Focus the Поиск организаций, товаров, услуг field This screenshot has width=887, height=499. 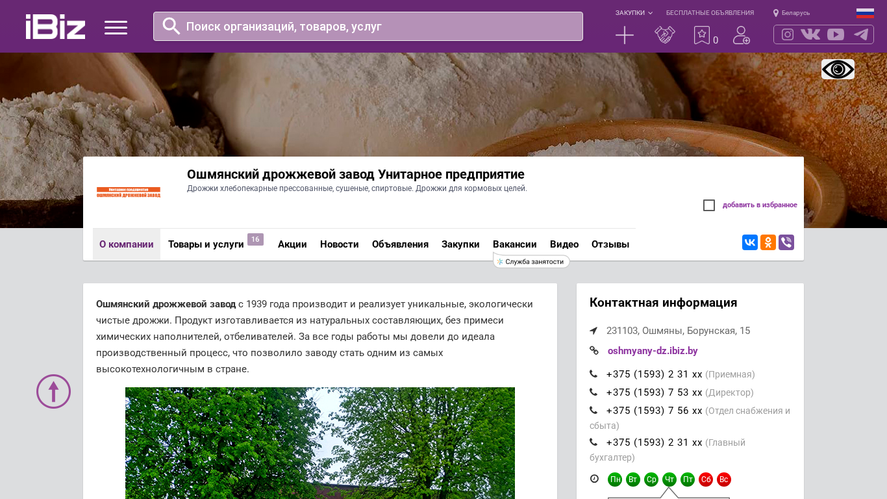pyautogui.click(x=368, y=27)
